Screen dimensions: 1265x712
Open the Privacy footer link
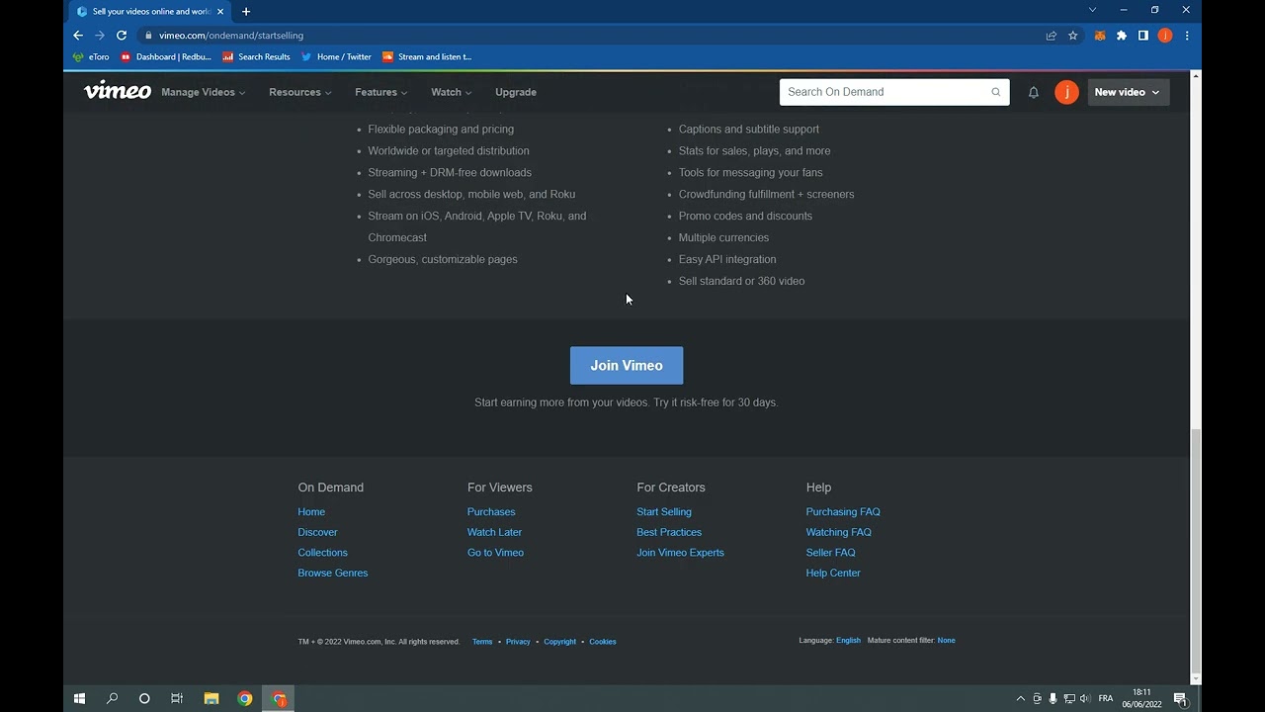coord(518,642)
